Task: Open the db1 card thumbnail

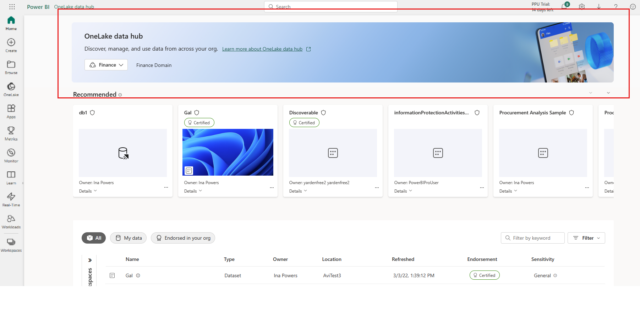Action: (123, 153)
